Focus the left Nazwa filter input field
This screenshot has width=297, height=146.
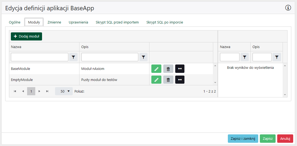coord(40,57)
